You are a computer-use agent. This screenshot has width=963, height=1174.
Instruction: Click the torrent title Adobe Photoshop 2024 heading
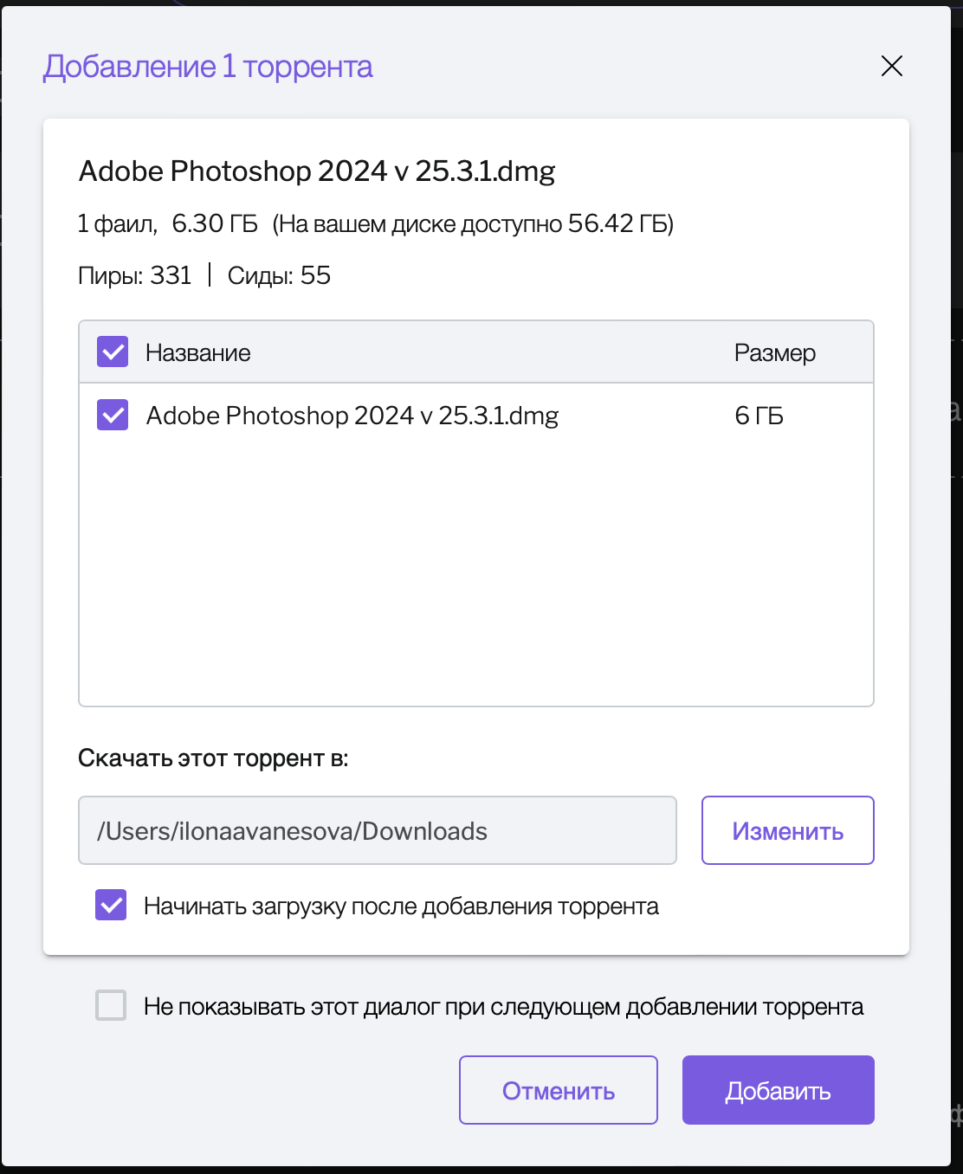[x=317, y=171]
